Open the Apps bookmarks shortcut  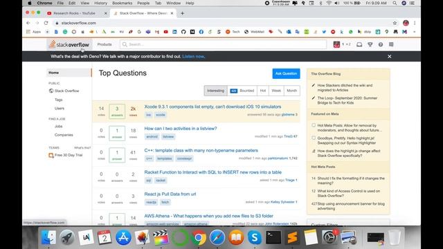(34, 32)
